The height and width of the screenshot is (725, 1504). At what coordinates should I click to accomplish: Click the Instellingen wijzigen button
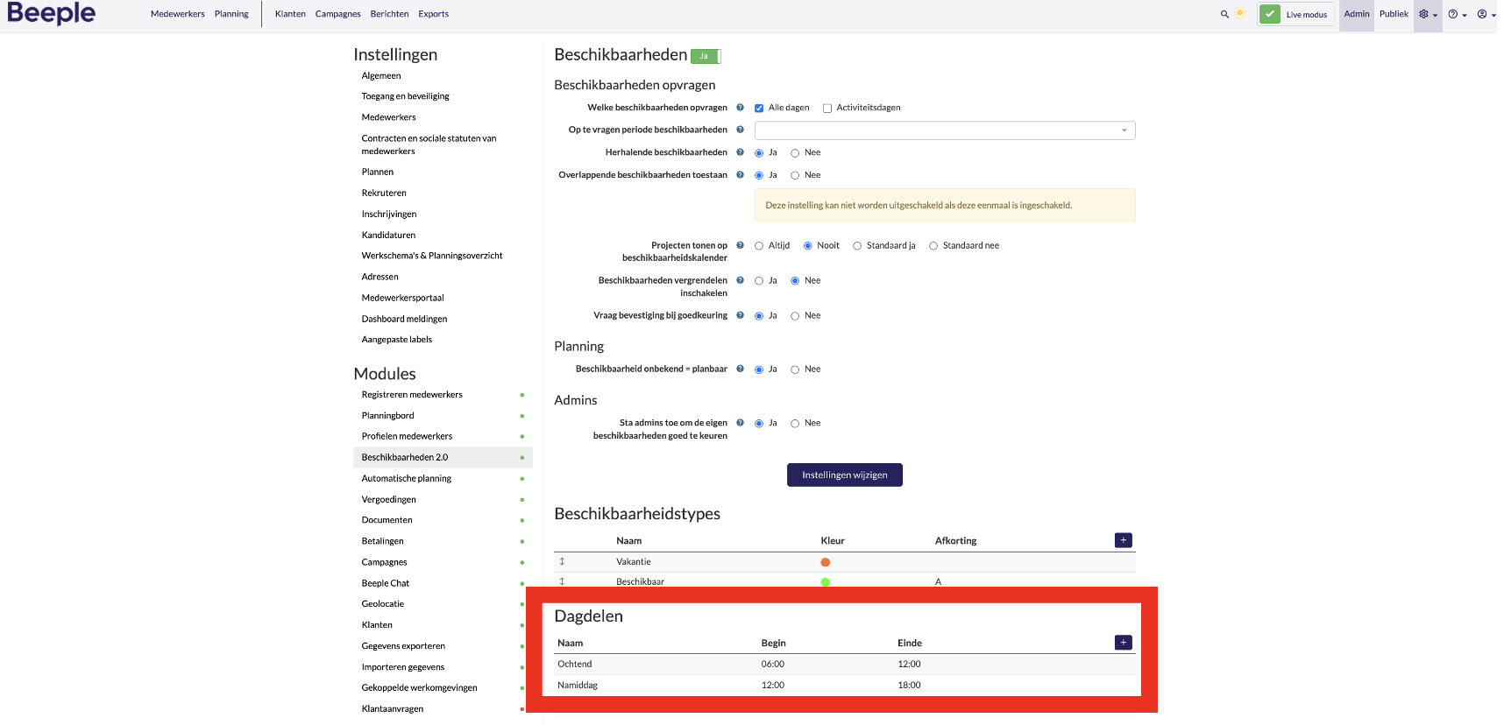[x=845, y=475]
